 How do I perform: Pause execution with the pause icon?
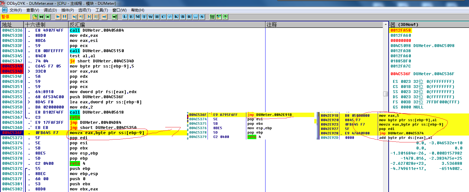[65, 17]
